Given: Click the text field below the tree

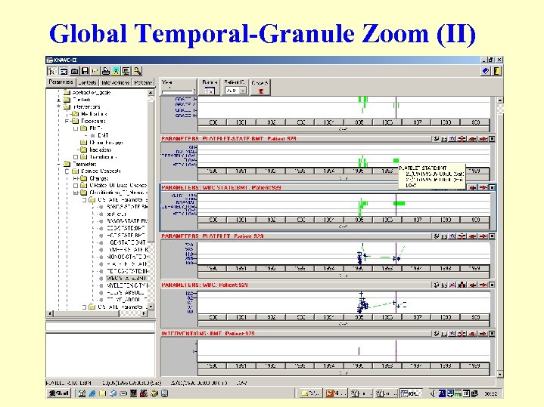Looking at the screenshot, I should 101,326.
